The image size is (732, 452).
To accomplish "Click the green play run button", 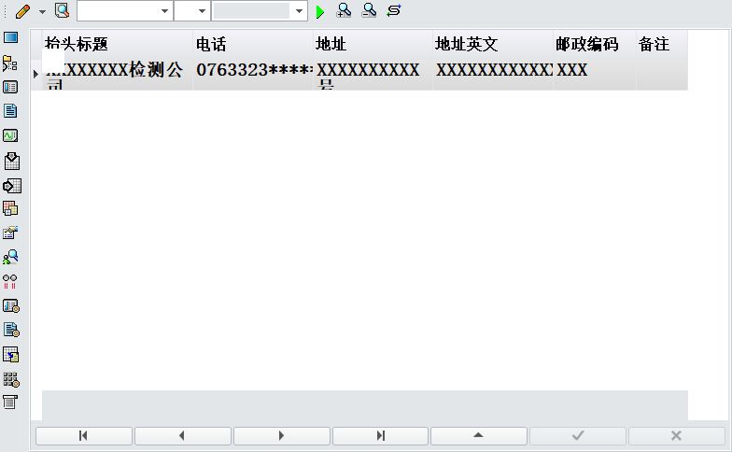I will point(320,11).
